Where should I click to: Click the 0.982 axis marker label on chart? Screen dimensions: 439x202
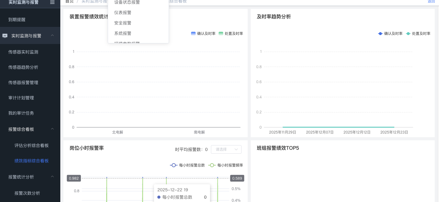(74, 178)
